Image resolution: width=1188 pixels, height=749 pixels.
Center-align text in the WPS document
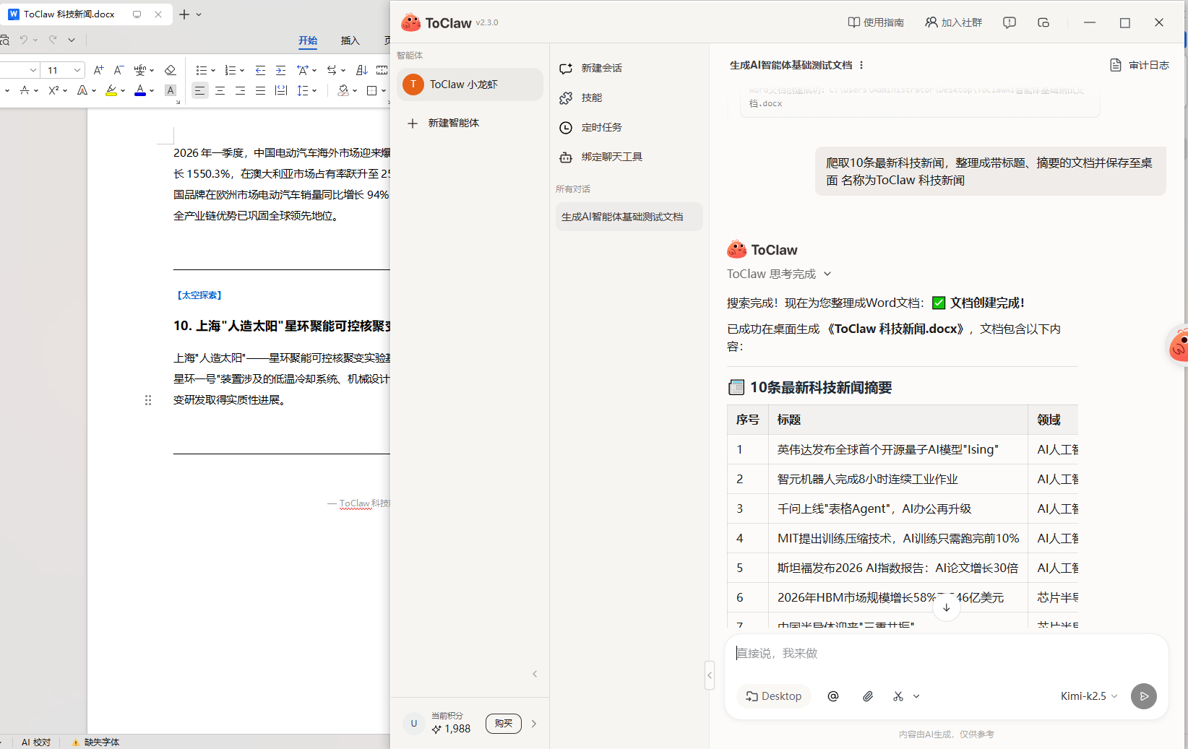pyautogui.click(x=220, y=90)
